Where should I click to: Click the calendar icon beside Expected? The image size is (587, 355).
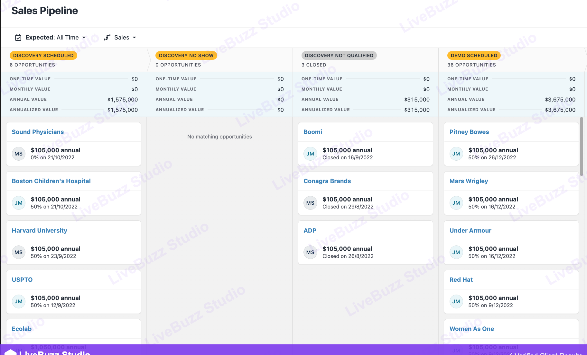click(18, 38)
